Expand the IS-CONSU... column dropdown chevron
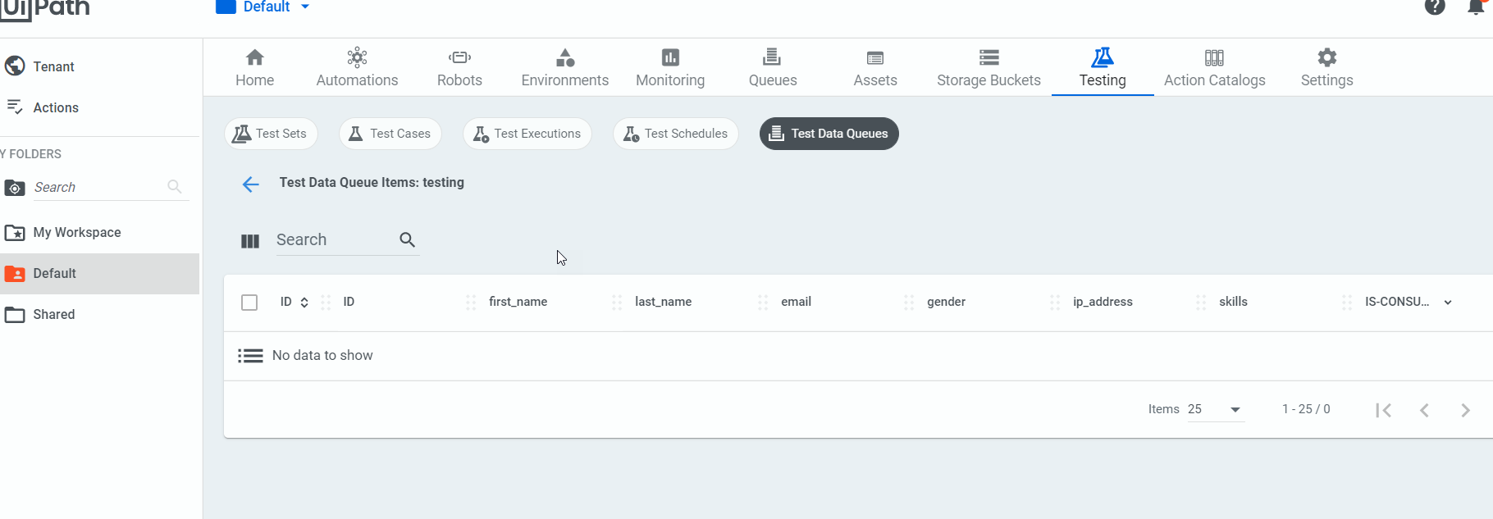The height and width of the screenshot is (519, 1493). (1449, 303)
